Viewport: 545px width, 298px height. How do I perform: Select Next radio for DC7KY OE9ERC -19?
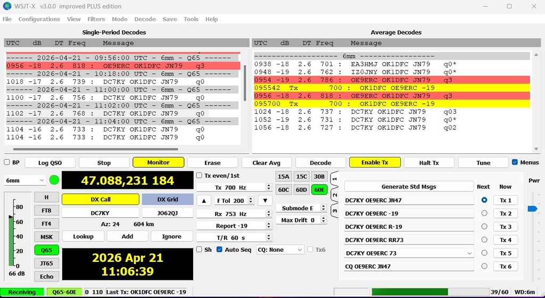pos(484,213)
